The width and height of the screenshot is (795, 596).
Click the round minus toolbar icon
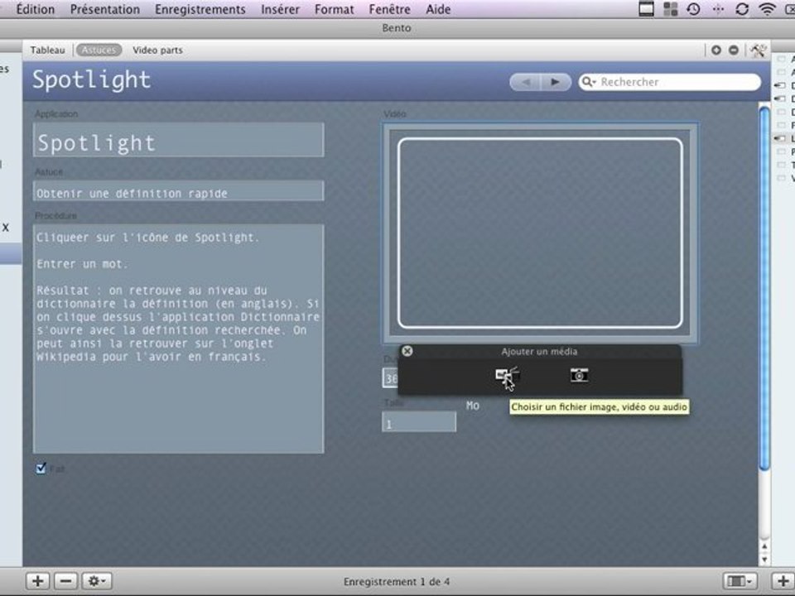pos(734,50)
